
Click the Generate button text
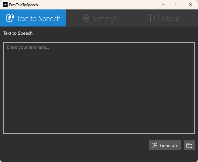pyautogui.click(x=169, y=146)
